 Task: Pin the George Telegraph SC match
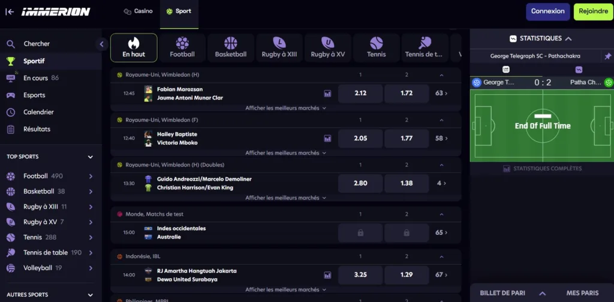click(x=608, y=56)
